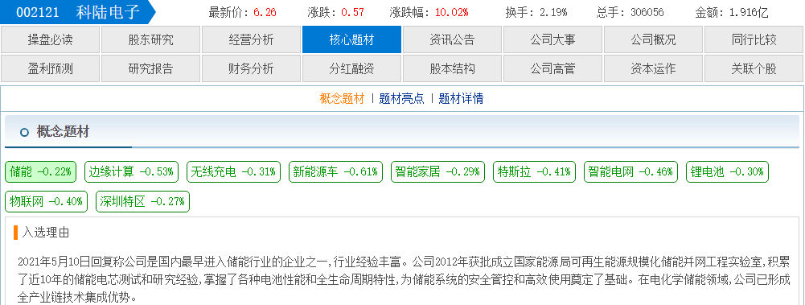
Task: Select the 智能家居 concept tag
Action: pos(437,172)
